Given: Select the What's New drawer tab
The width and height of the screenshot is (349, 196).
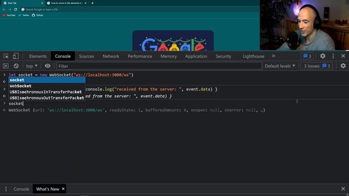Looking at the screenshot, I should pyautogui.click(x=47, y=189).
